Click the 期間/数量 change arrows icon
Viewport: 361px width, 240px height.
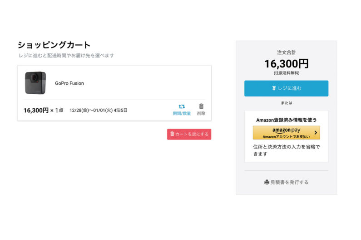[x=182, y=106]
